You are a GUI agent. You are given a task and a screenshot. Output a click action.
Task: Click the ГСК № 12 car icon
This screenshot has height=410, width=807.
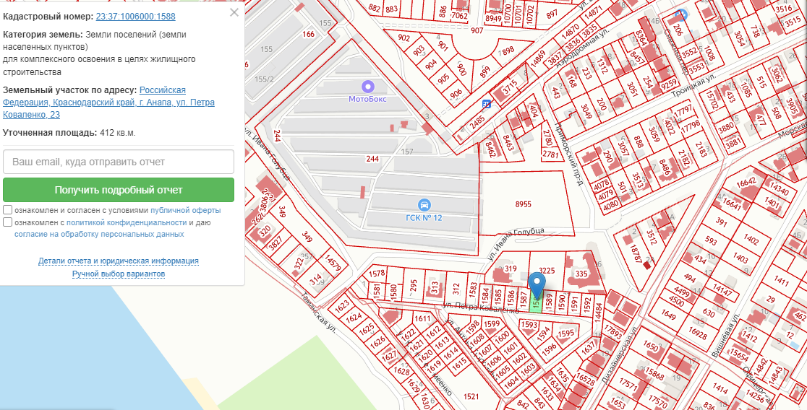(x=424, y=204)
